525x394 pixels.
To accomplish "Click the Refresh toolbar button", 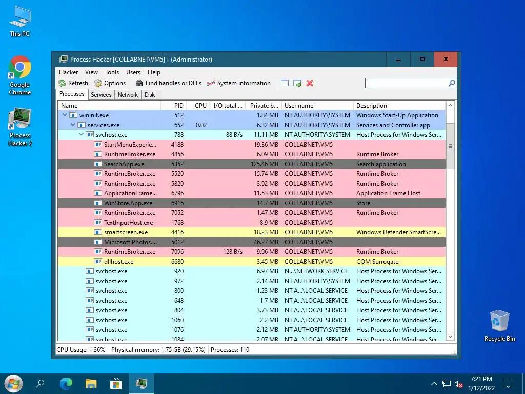I will (x=73, y=83).
